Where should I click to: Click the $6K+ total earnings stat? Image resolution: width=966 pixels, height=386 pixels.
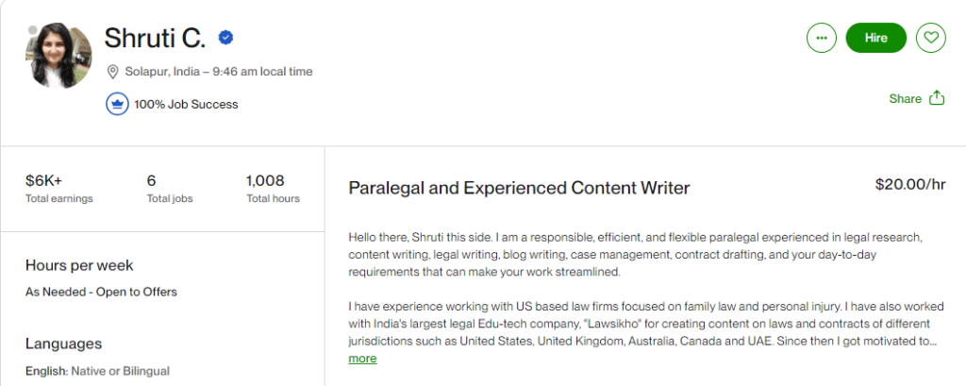coord(44,180)
